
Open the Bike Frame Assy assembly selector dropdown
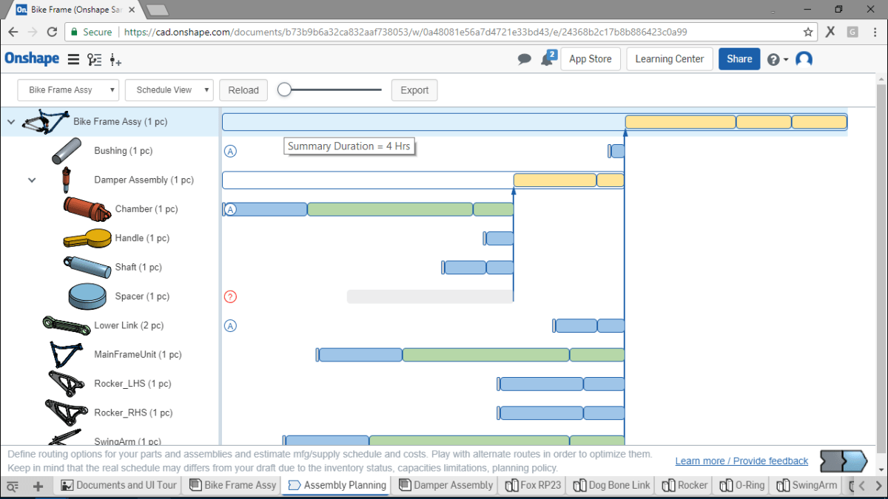coord(67,89)
